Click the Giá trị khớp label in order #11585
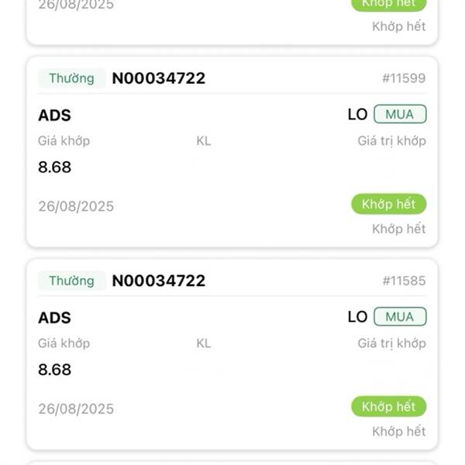 (391, 343)
